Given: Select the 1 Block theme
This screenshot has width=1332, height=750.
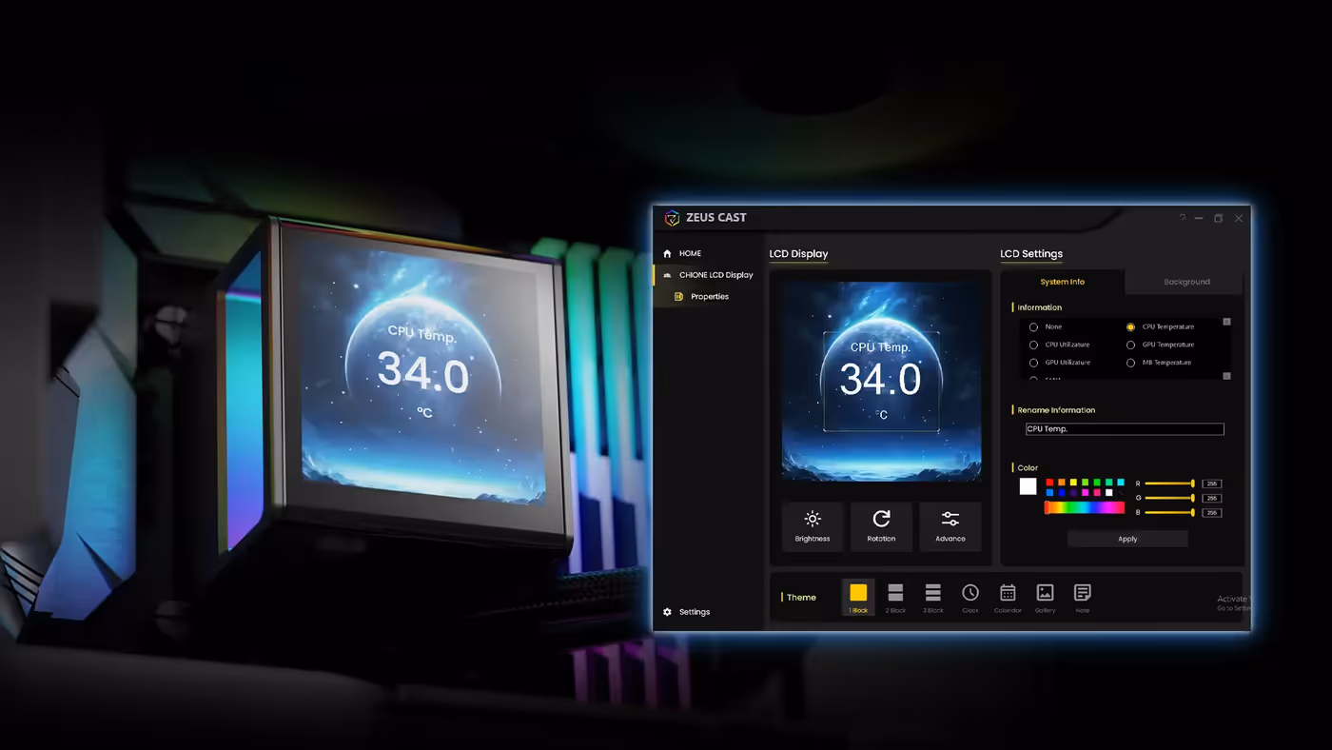Looking at the screenshot, I should click(x=858, y=598).
